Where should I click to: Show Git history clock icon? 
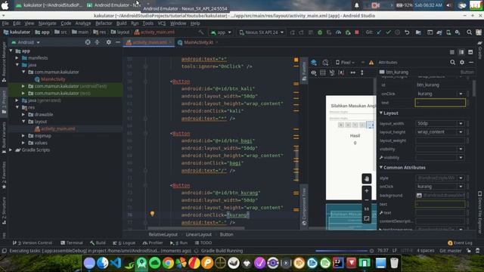tap(398, 32)
